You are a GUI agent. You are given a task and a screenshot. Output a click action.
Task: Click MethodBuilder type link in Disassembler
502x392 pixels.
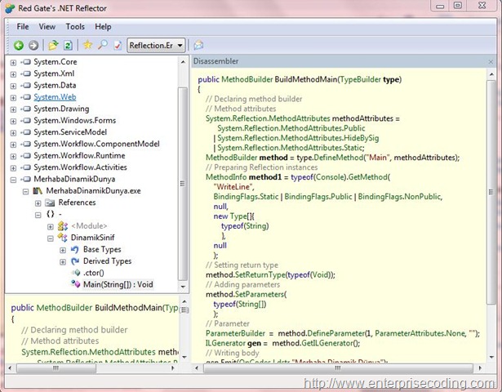click(x=247, y=79)
